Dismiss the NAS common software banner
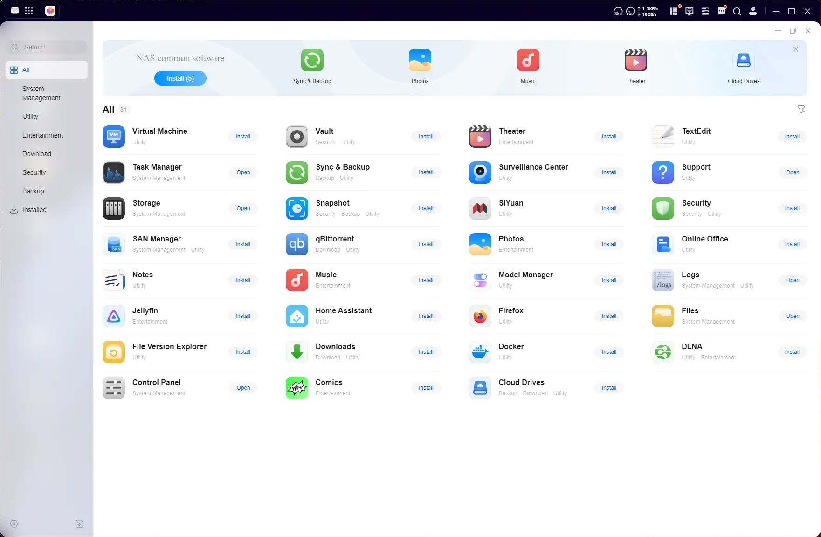 [x=796, y=49]
